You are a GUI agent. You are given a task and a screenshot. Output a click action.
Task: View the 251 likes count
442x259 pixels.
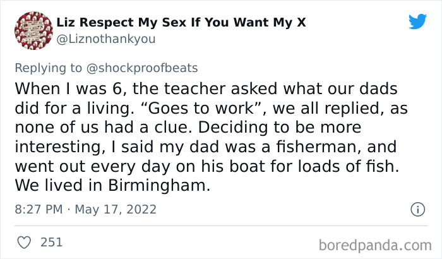[51, 242]
